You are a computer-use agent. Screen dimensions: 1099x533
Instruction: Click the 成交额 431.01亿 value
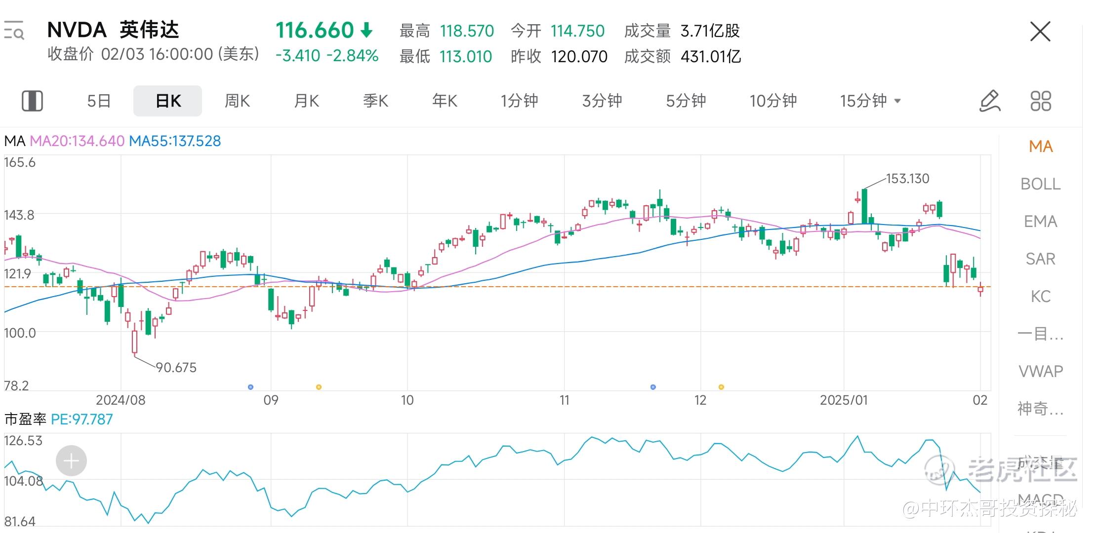click(711, 57)
